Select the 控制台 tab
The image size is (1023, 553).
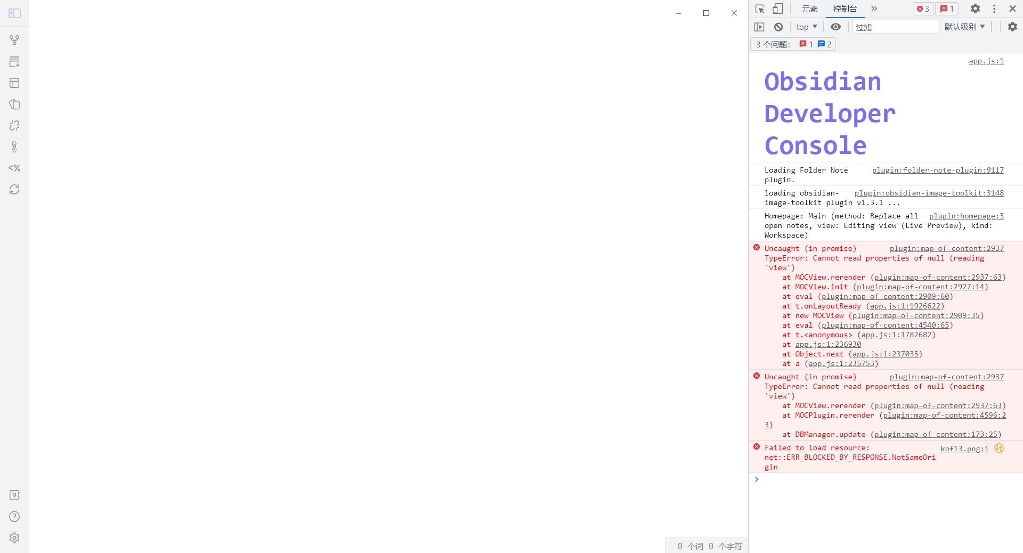[x=845, y=9]
